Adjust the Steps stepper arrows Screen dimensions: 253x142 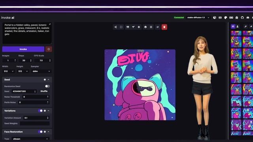tap(31, 60)
